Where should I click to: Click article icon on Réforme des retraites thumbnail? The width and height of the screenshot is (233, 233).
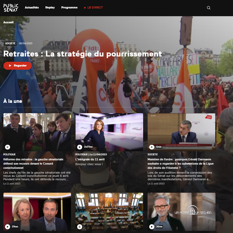click(7, 147)
